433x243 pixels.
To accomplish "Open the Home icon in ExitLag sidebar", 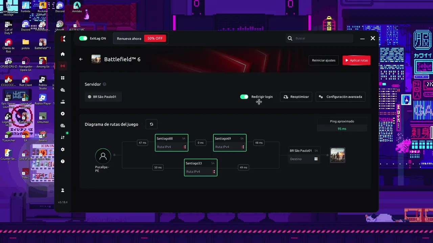I will click(x=63, y=54).
